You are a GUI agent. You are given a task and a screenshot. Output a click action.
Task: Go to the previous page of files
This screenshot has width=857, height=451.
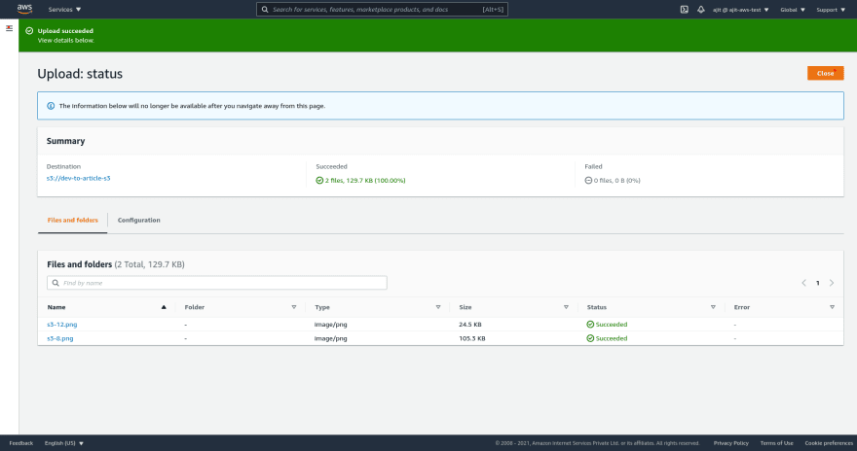[x=804, y=283]
